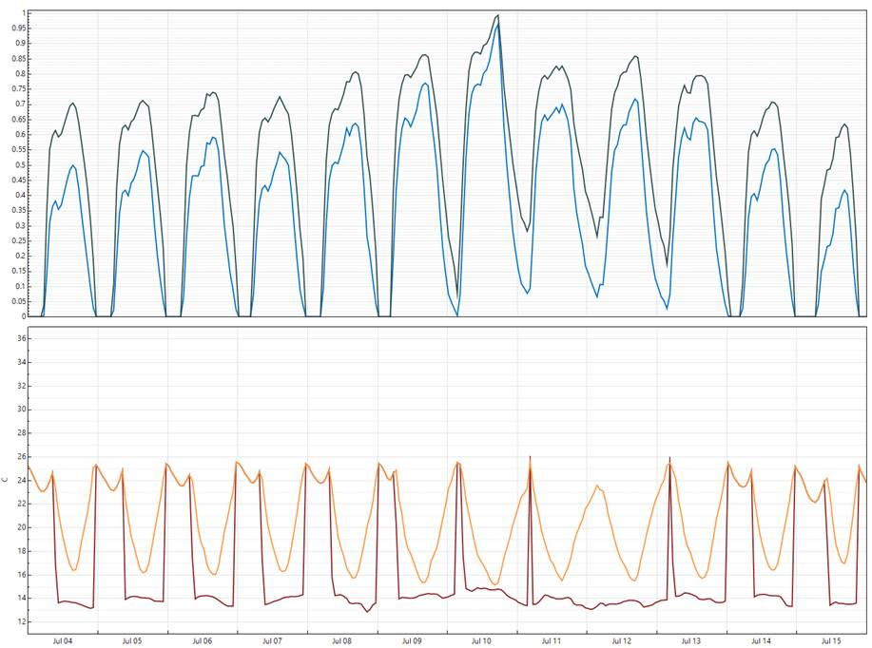Select the Jul 15 axis label

coord(831,640)
